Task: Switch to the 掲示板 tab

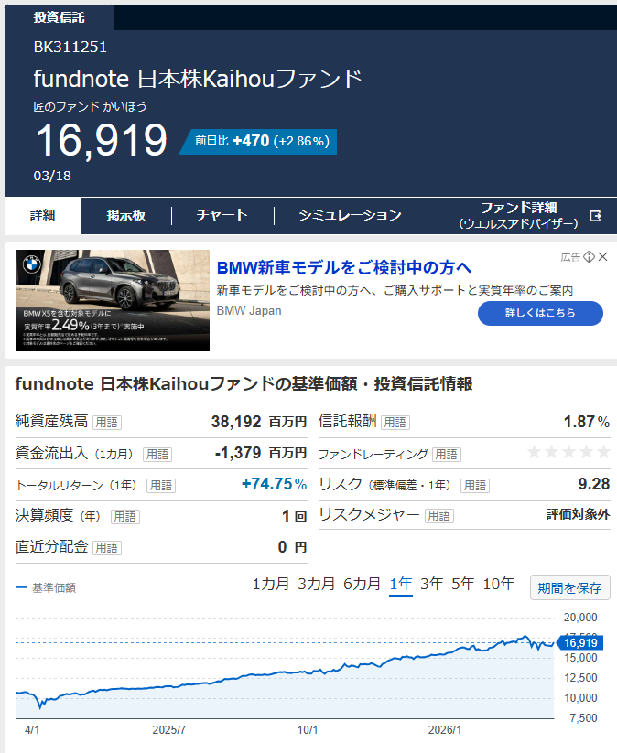Action: (x=125, y=216)
